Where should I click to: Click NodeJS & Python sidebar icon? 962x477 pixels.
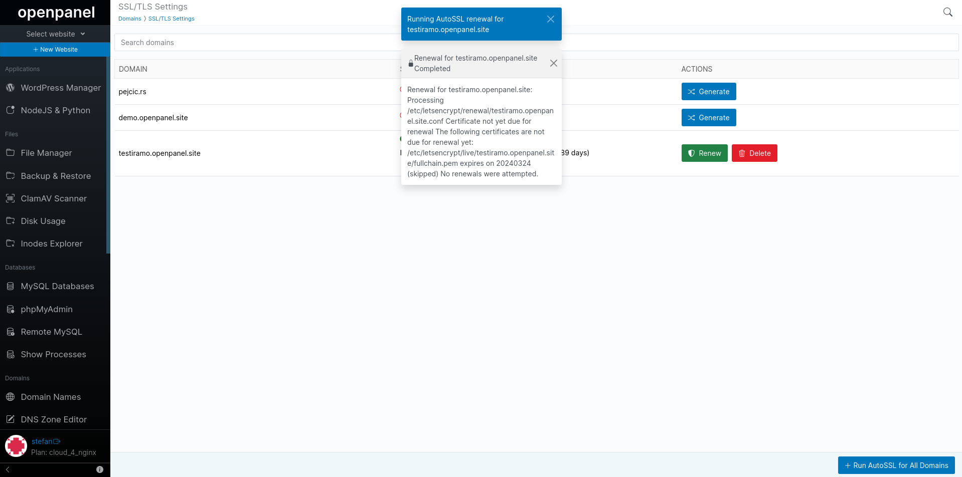tap(10, 110)
